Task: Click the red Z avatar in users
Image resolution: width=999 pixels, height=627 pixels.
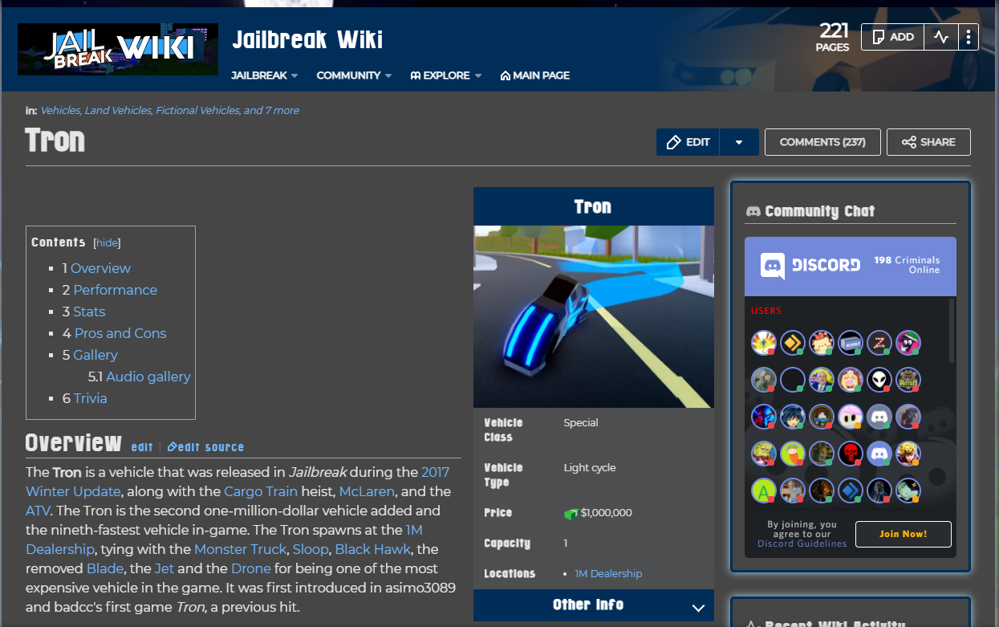Action: 879,343
